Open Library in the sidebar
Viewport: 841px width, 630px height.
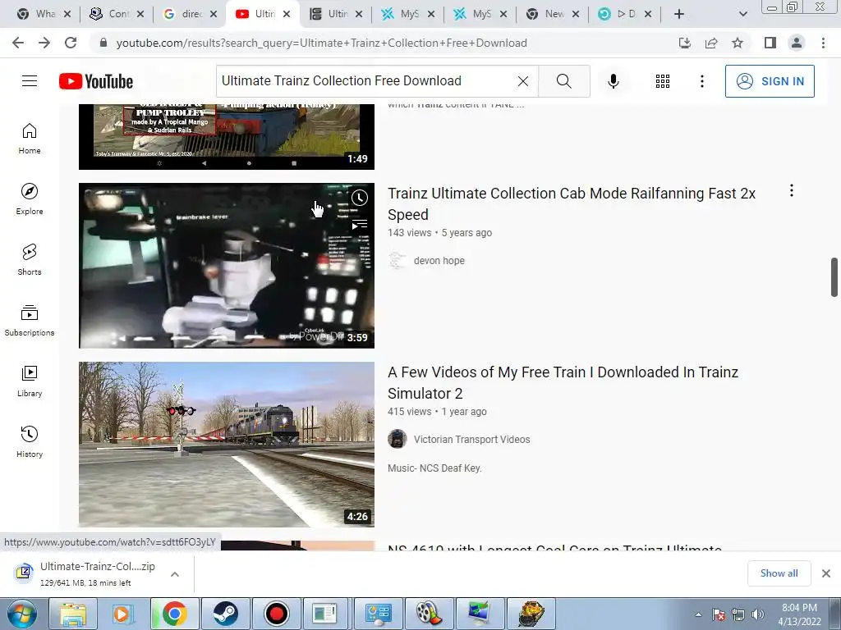coord(30,381)
